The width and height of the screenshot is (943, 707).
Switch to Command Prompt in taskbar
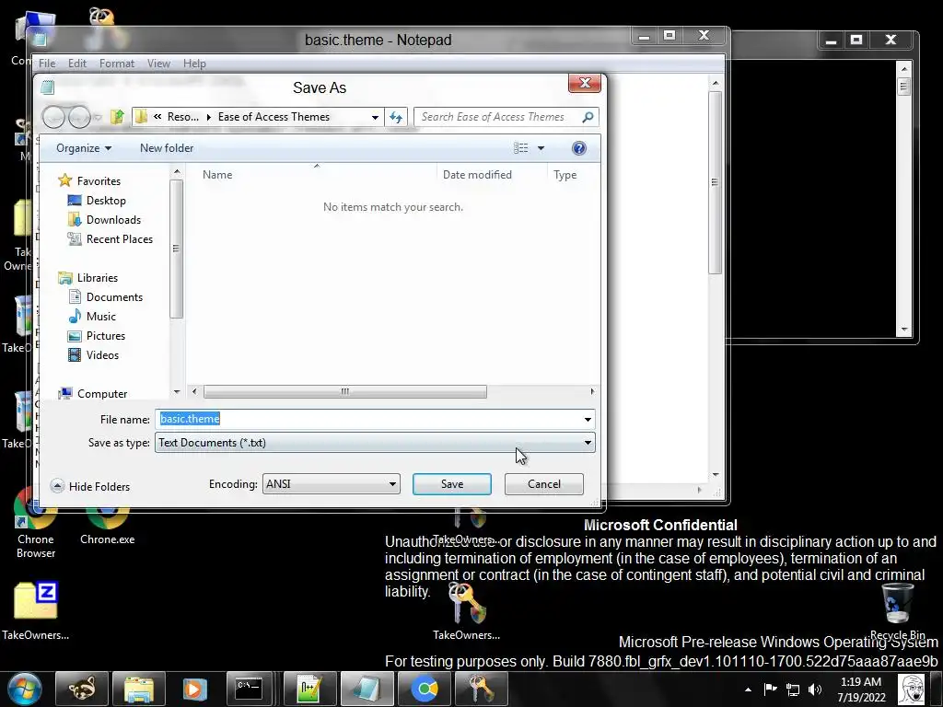[x=249, y=689]
